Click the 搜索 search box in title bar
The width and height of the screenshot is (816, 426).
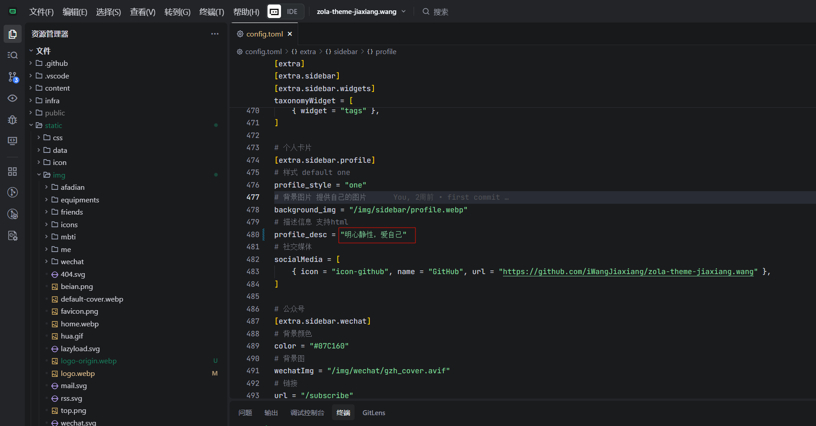436,12
